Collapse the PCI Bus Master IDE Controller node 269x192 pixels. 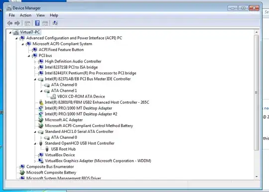click(x=35, y=79)
